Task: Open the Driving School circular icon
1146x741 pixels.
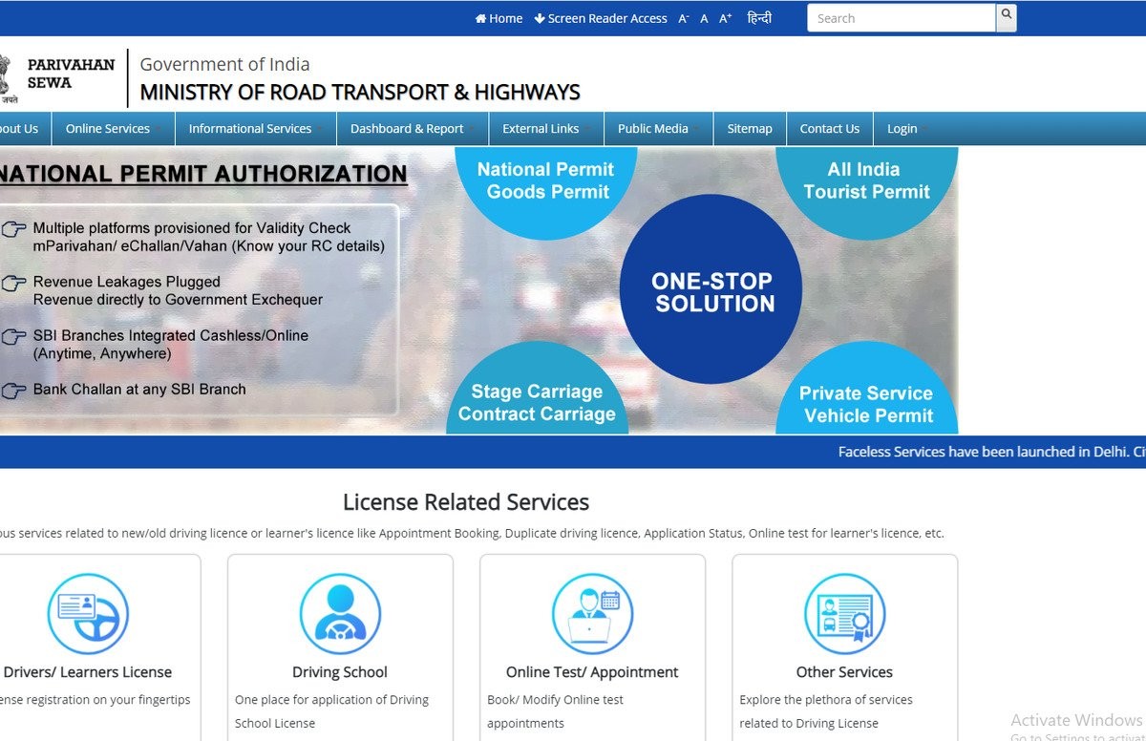Action: click(340, 614)
